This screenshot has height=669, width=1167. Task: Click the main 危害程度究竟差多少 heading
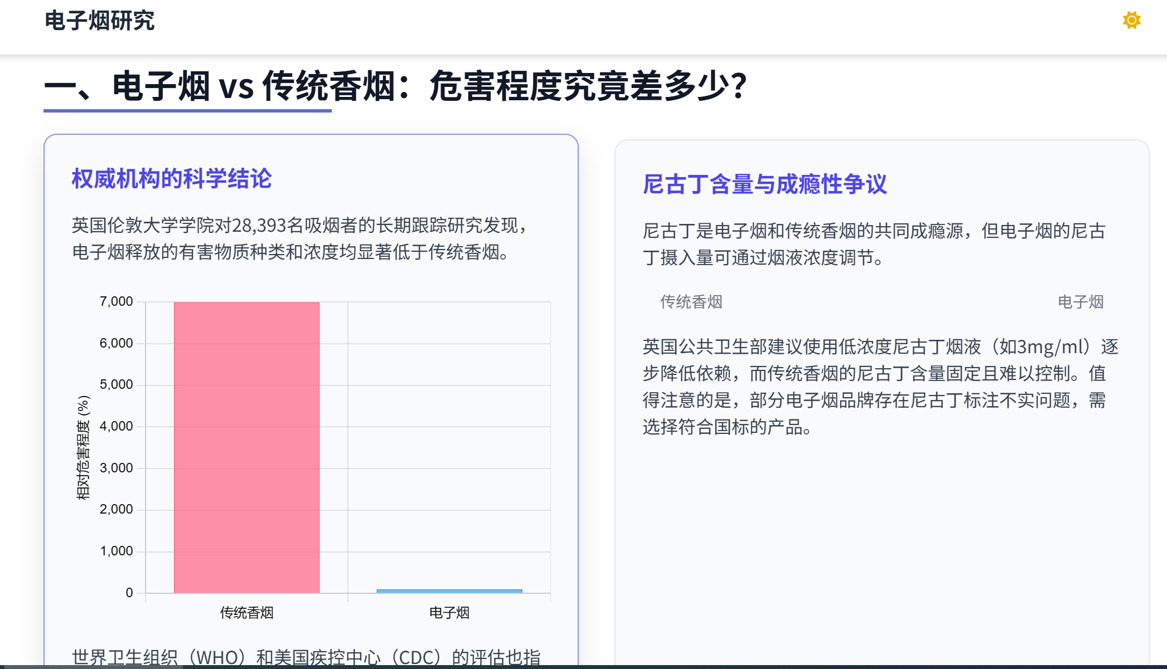point(395,86)
